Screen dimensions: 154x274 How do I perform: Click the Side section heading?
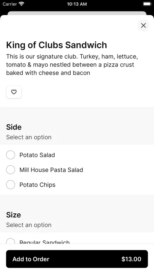click(x=14, y=127)
